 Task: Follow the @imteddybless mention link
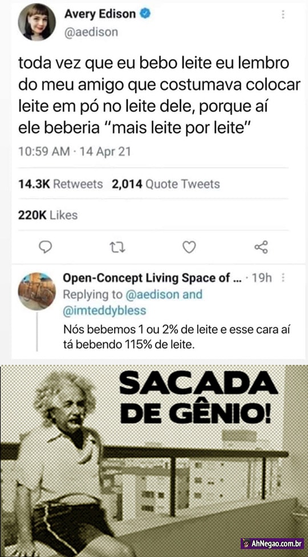tap(104, 311)
